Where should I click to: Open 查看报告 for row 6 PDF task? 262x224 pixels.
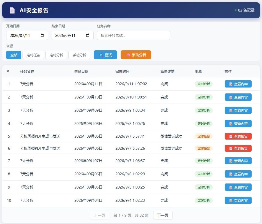coord(238,148)
